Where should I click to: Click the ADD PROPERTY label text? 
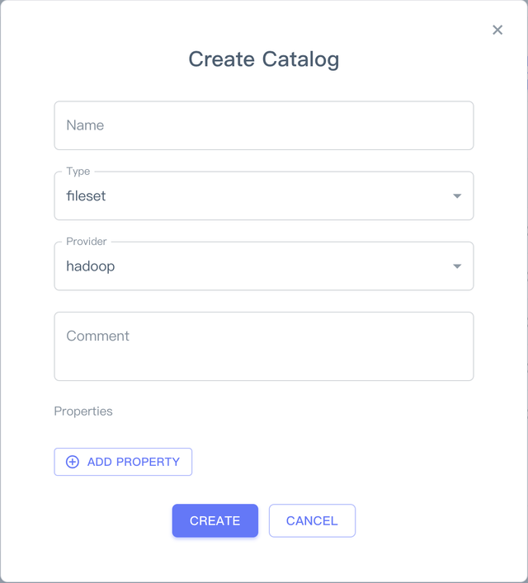click(x=133, y=462)
